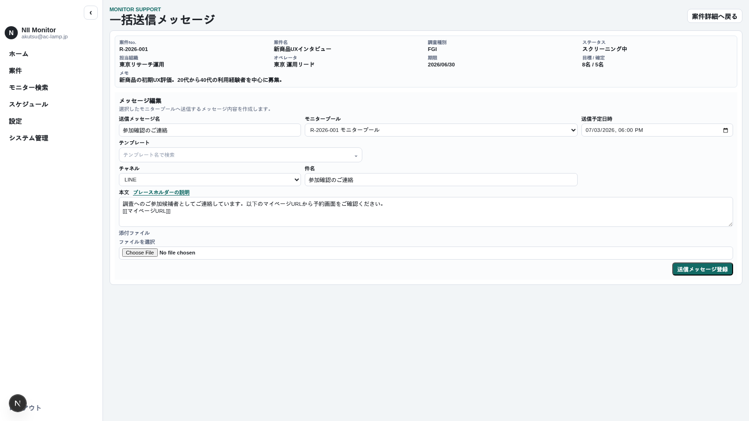This screenshot has width=749, height=421.
Task: Click the round N badge at bottom left
Action: [x=18, y=403]
